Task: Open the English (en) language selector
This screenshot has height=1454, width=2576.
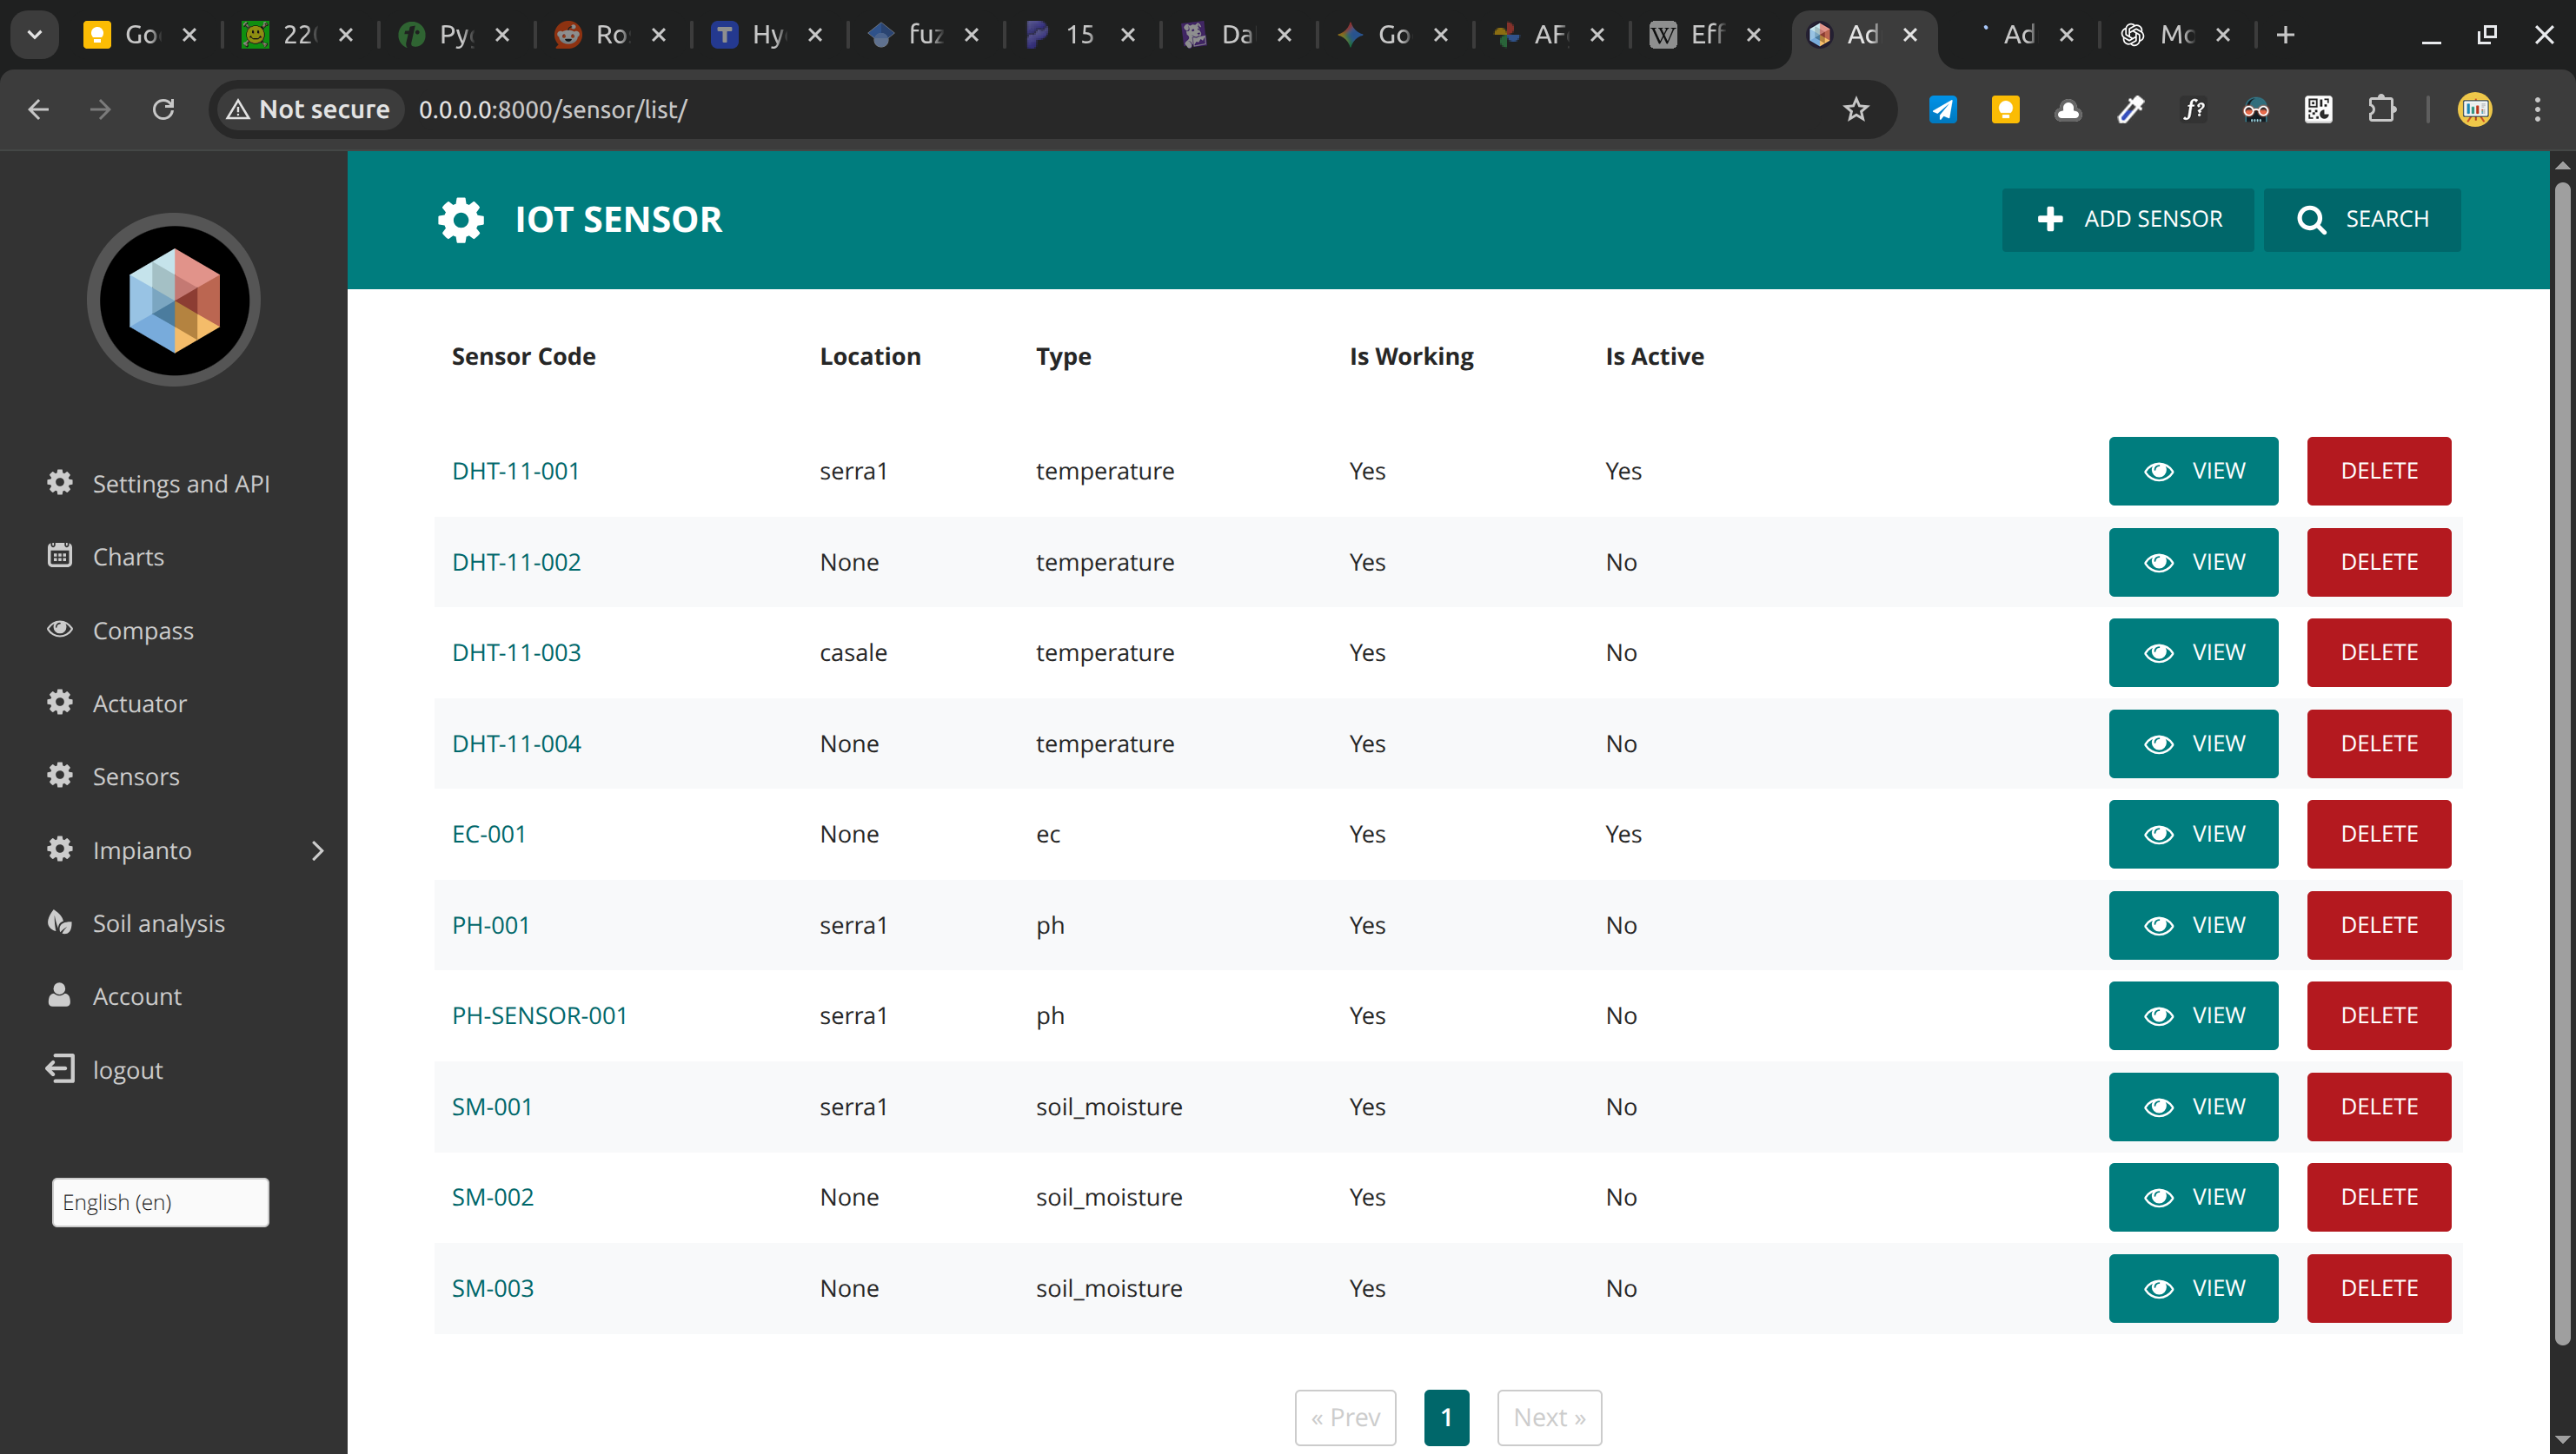Action: 160,1201
